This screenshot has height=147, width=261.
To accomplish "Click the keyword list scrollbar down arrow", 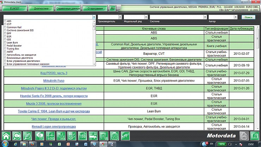I will [94, 64].
